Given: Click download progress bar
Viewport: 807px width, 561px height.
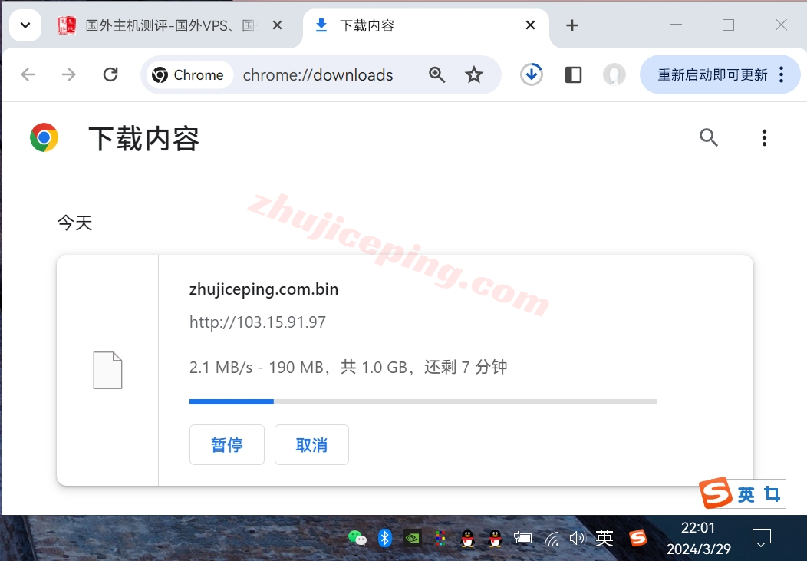Looking at the screenshot, I should tap(423, 401).
